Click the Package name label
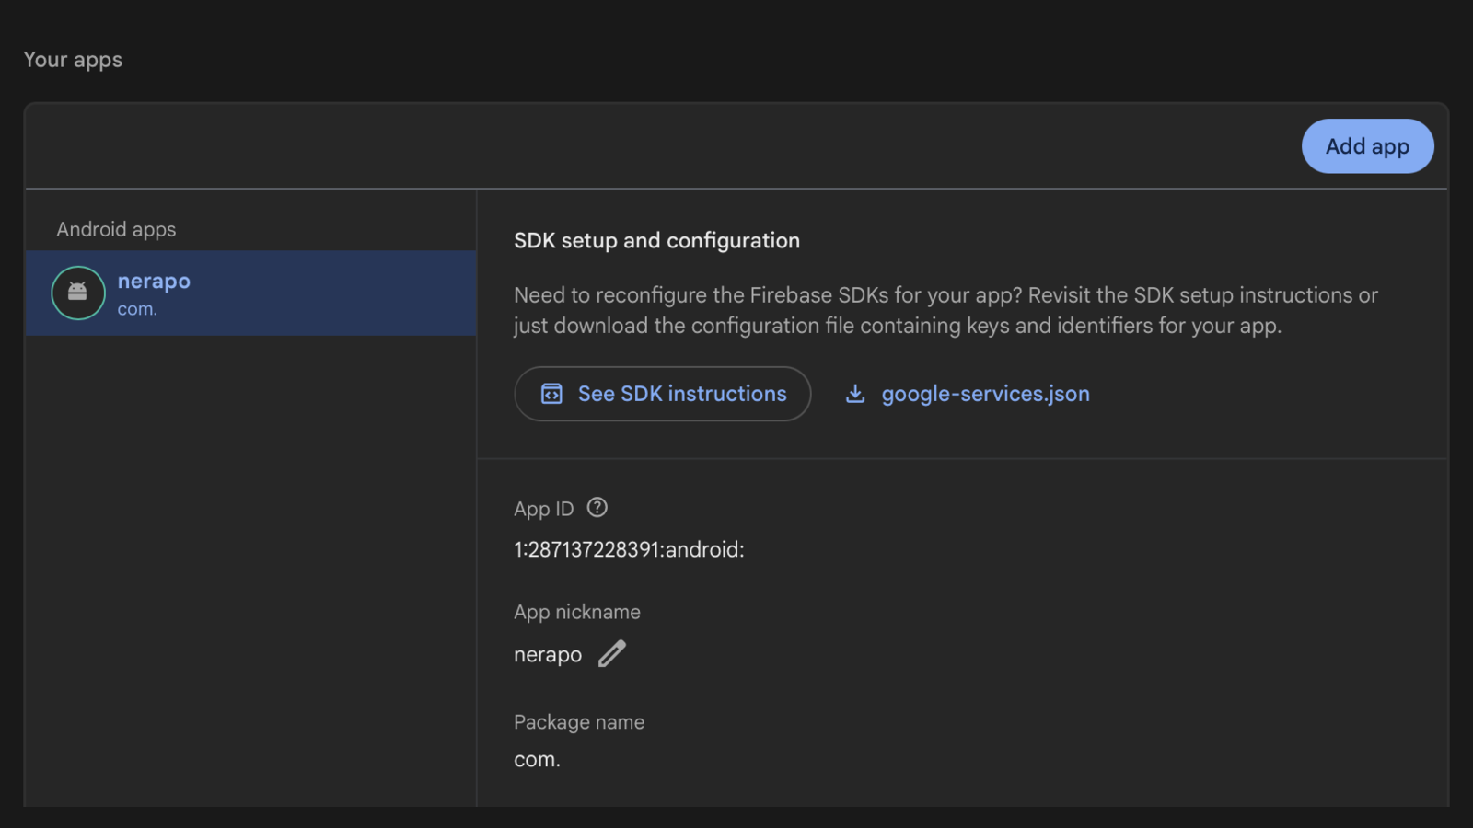 [579, 722]
